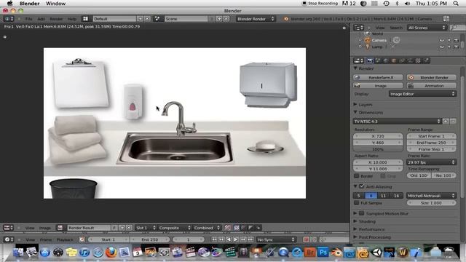Toggle Lamp renderability camera icon
466x262 pixels.
(x=456, y=47)
